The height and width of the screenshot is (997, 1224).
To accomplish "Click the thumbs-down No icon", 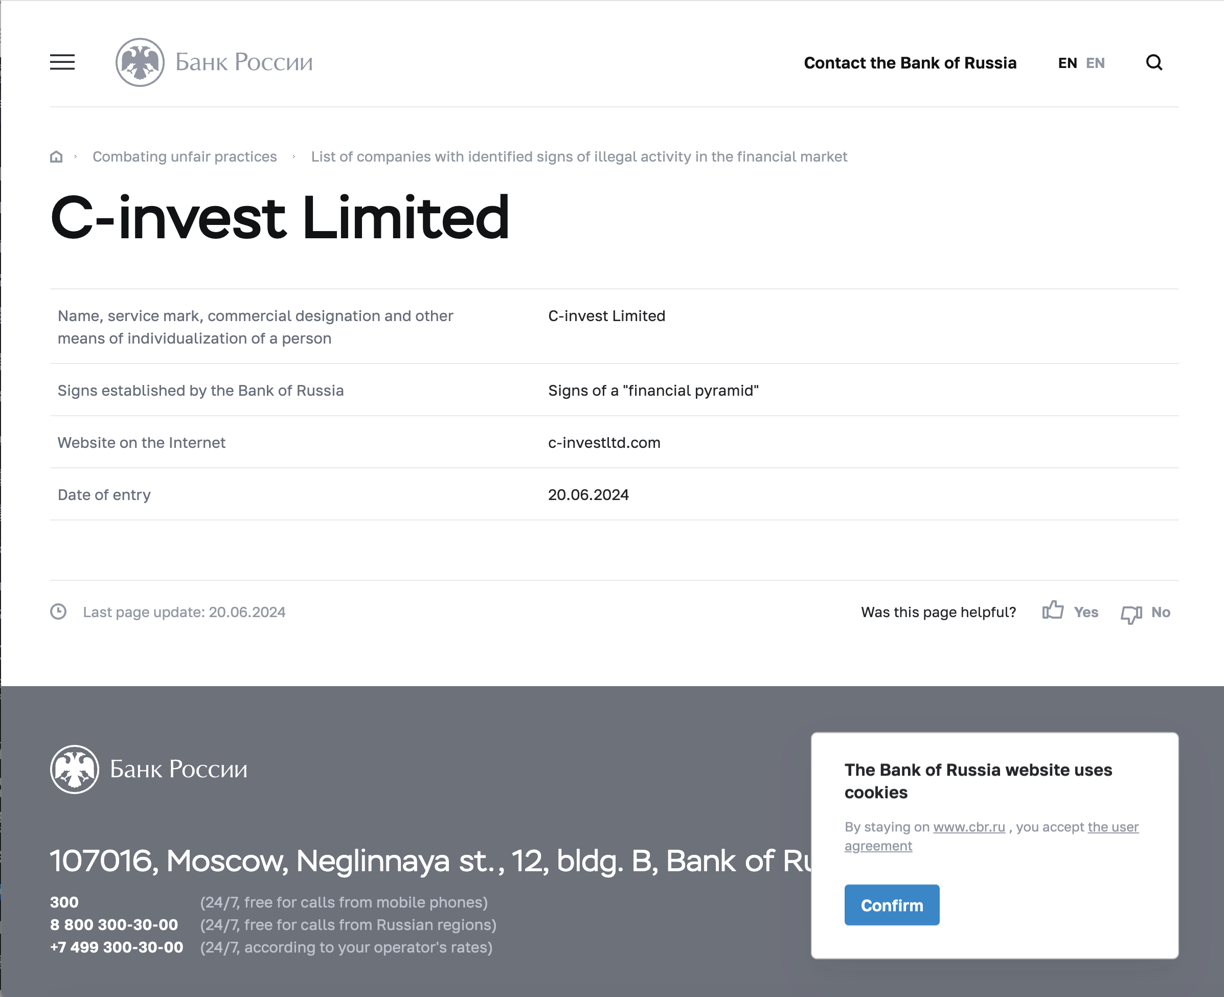I will (1131, 614).
